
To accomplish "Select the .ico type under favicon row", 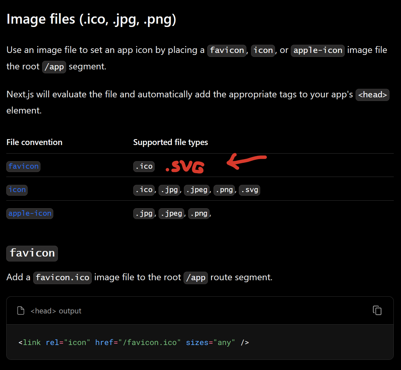I will [x=144, y=166].
